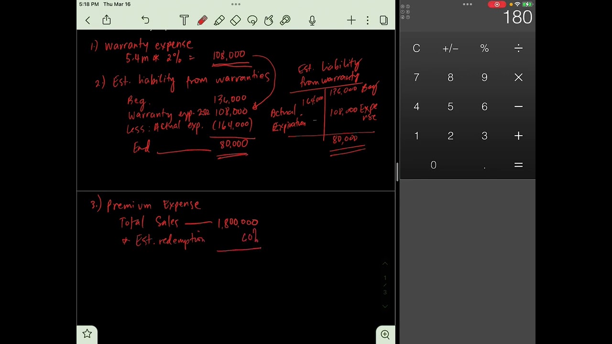Add new content with plus icon
612x344 pixels.
click(x=351, y=20)
